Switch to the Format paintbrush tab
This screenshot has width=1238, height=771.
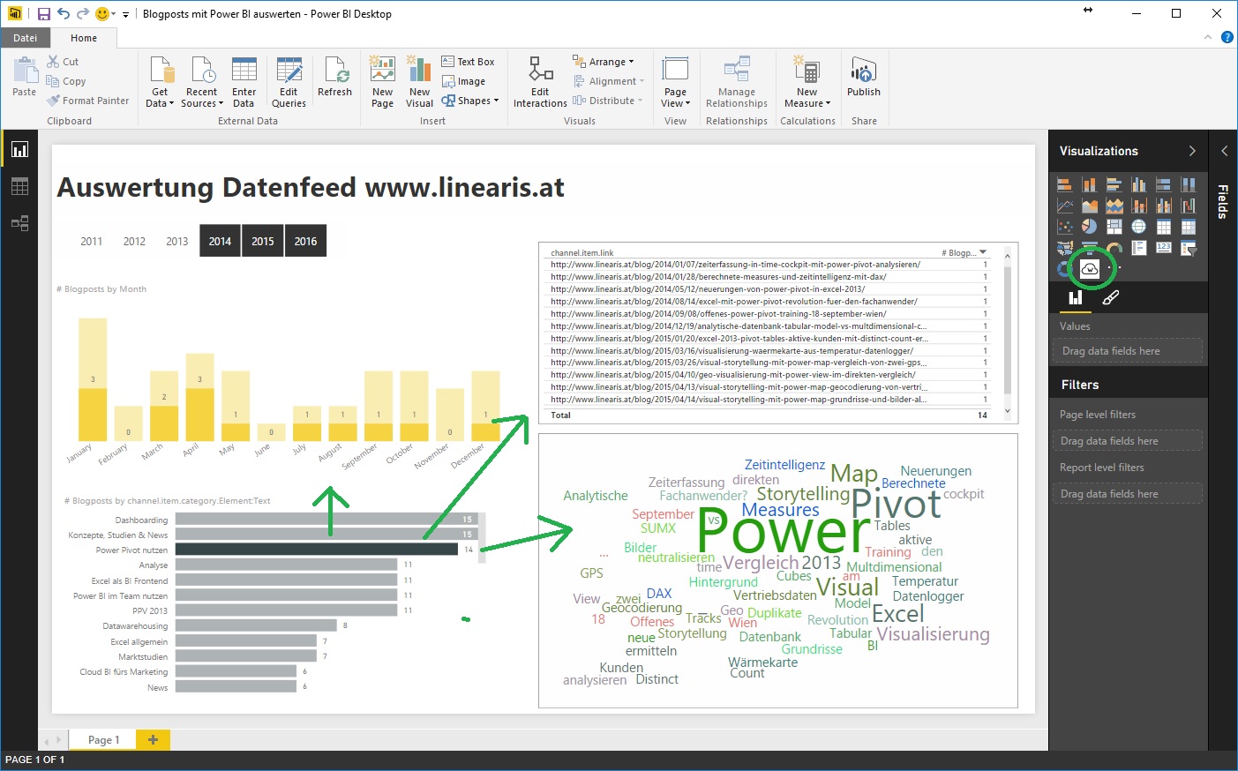click(x=1111, y=298)
